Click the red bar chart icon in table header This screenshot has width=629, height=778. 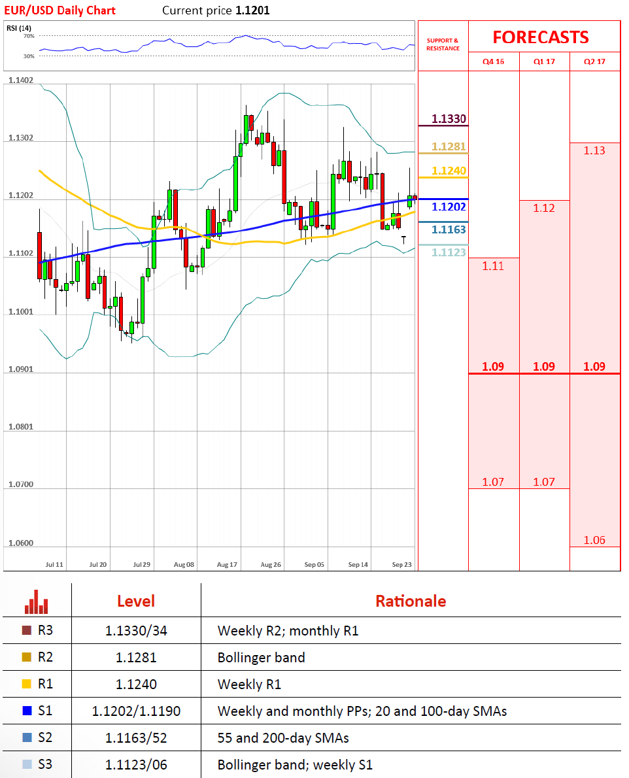tap(37, 602)
